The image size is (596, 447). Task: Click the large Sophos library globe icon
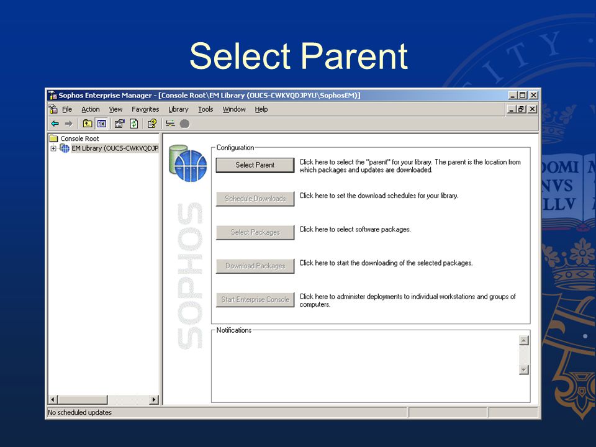tap(187, 163)
